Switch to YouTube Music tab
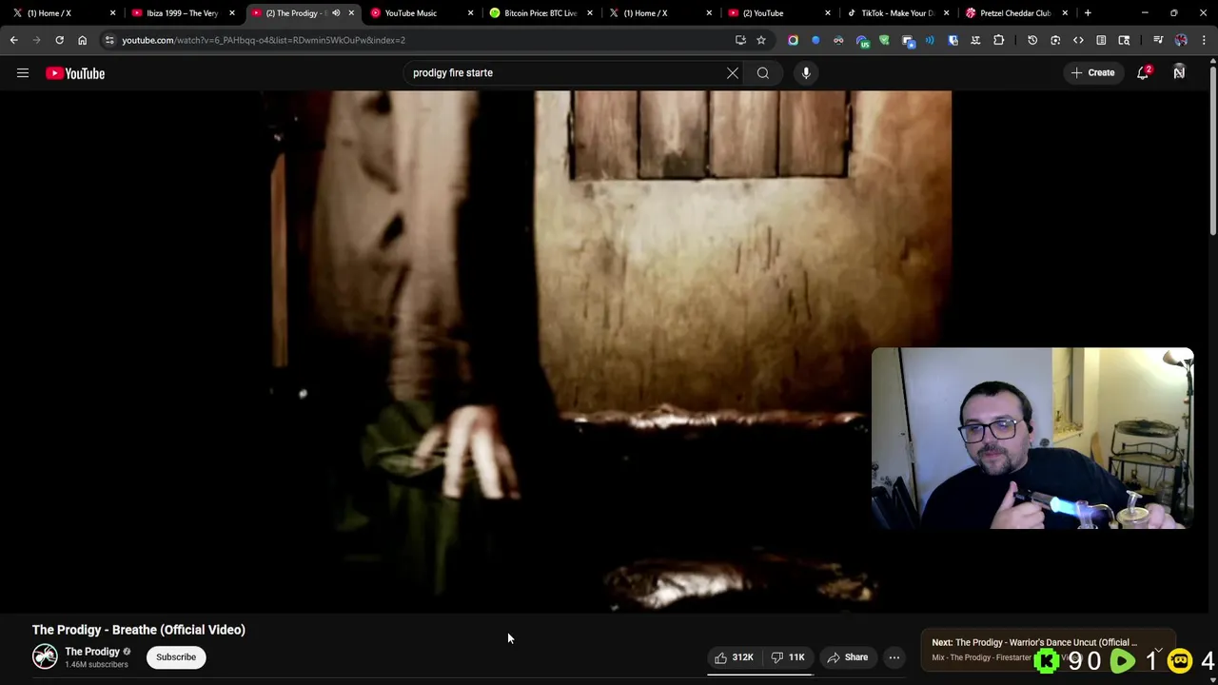The width and height of the screenshot is (1218, 685). tap(419, 13)
